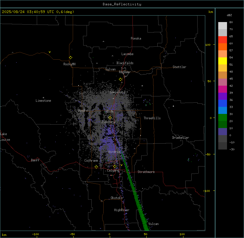The width and height of the screenshot is (244, 238).
Task: Click the Banff label
Action: pyautogui.click(x=35, y=160)
